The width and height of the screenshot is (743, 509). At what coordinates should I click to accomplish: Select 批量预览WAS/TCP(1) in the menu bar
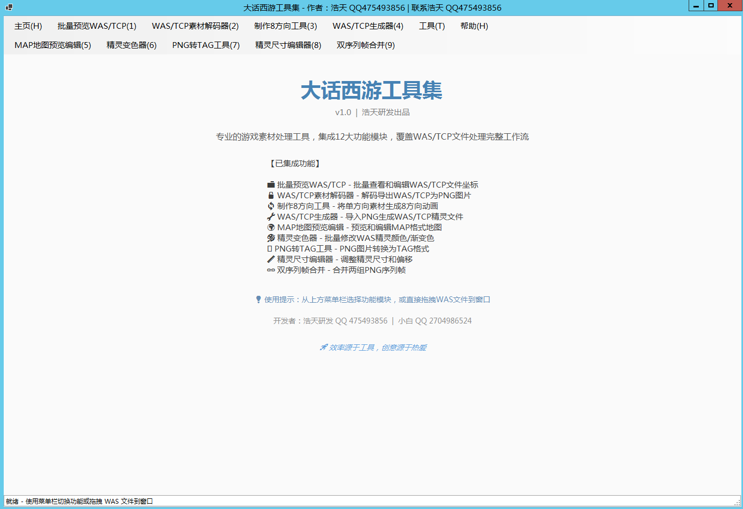(96, 26)
